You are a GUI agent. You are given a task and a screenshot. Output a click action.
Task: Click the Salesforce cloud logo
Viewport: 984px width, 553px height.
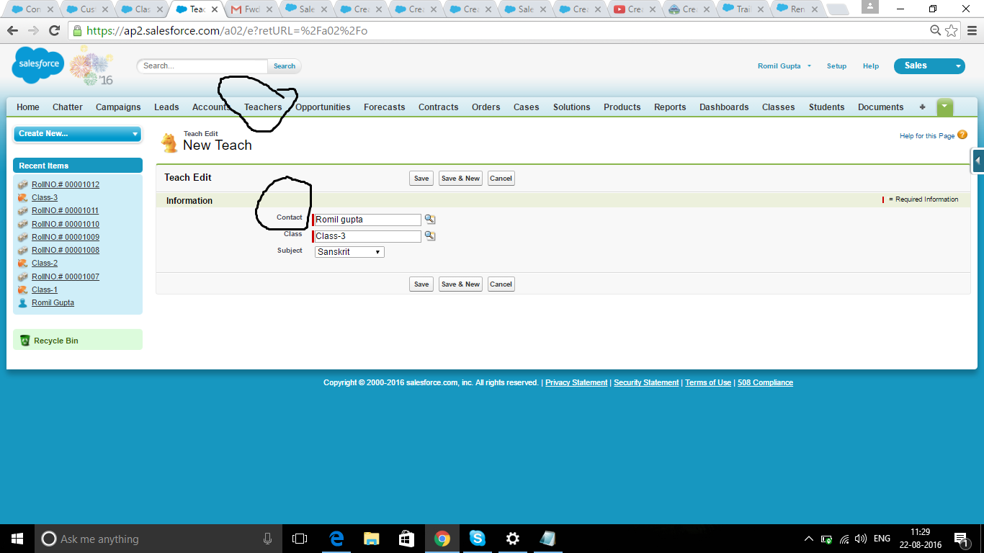pos(38,65)
